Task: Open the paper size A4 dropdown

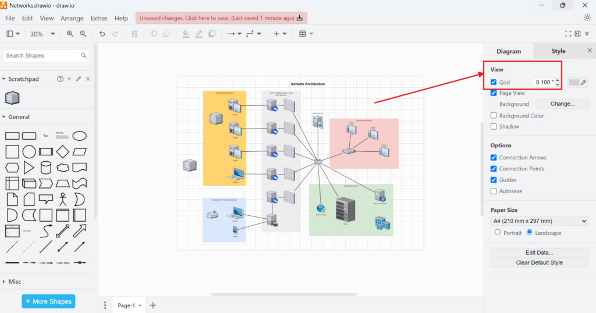Action: click(x=540, y=221)
